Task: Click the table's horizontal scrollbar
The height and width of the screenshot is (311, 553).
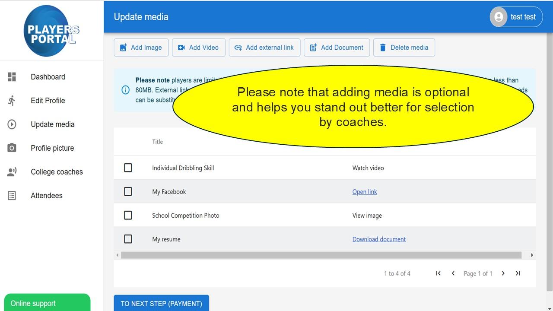Action: (321, 255)
